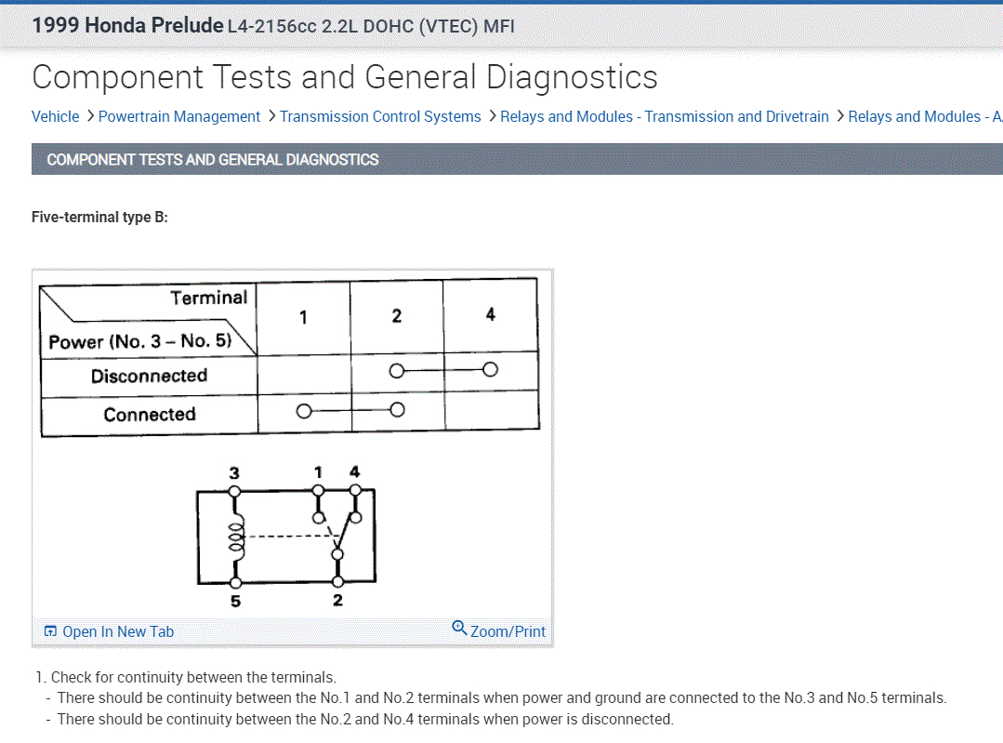Navigate to Transmission Control Systems
The image size is (1003, 743).
380,116
